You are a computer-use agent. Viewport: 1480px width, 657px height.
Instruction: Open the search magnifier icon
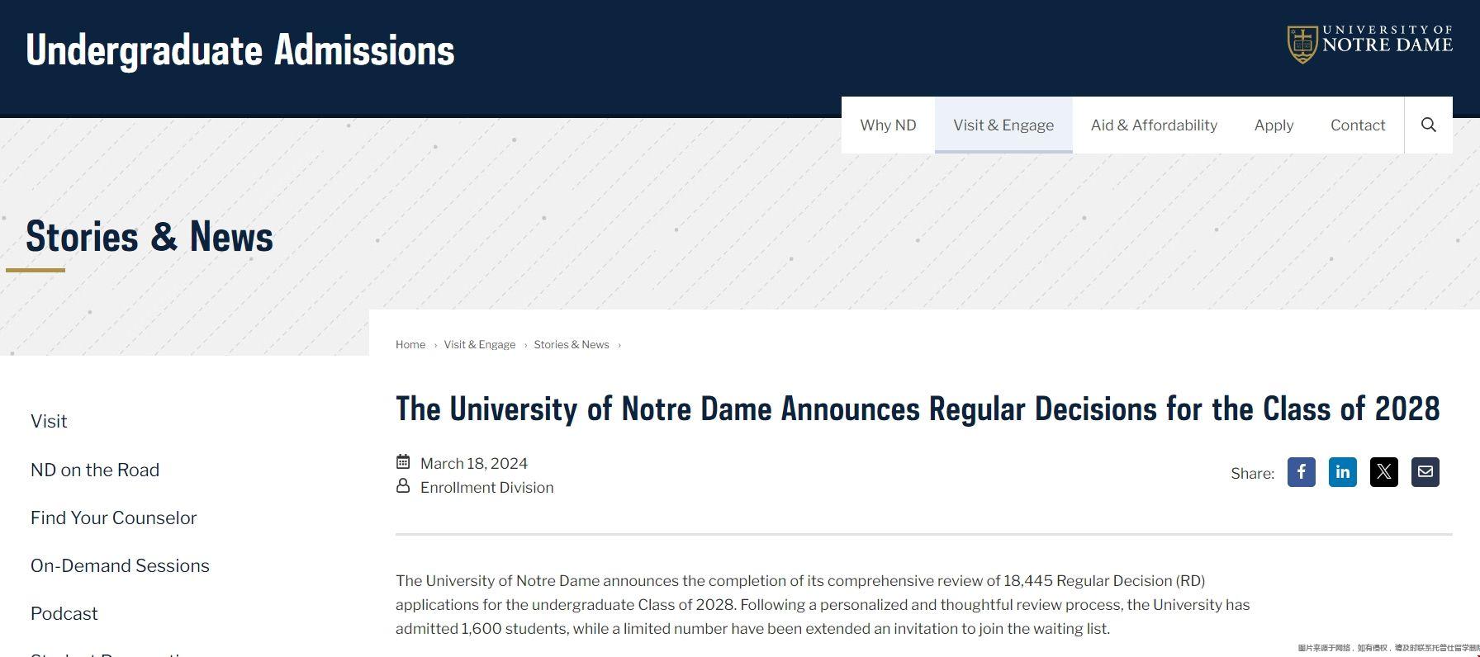pos(1428,125)
